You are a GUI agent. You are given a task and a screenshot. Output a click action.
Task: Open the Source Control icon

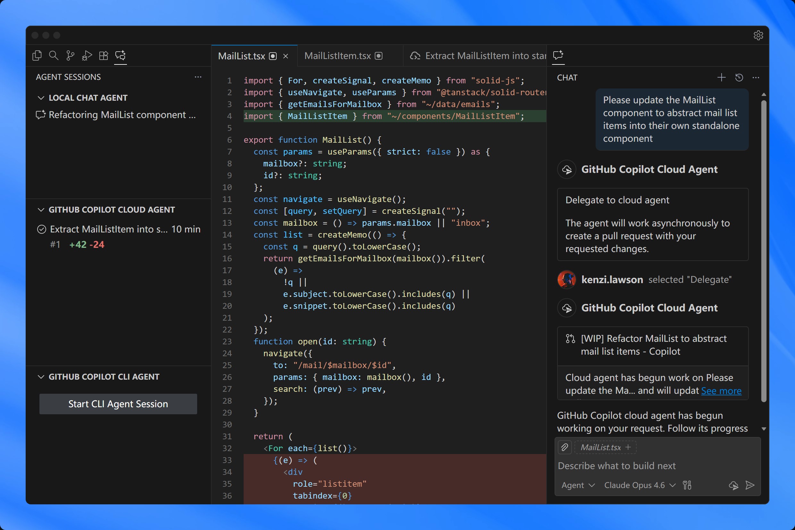click(70, 55)
